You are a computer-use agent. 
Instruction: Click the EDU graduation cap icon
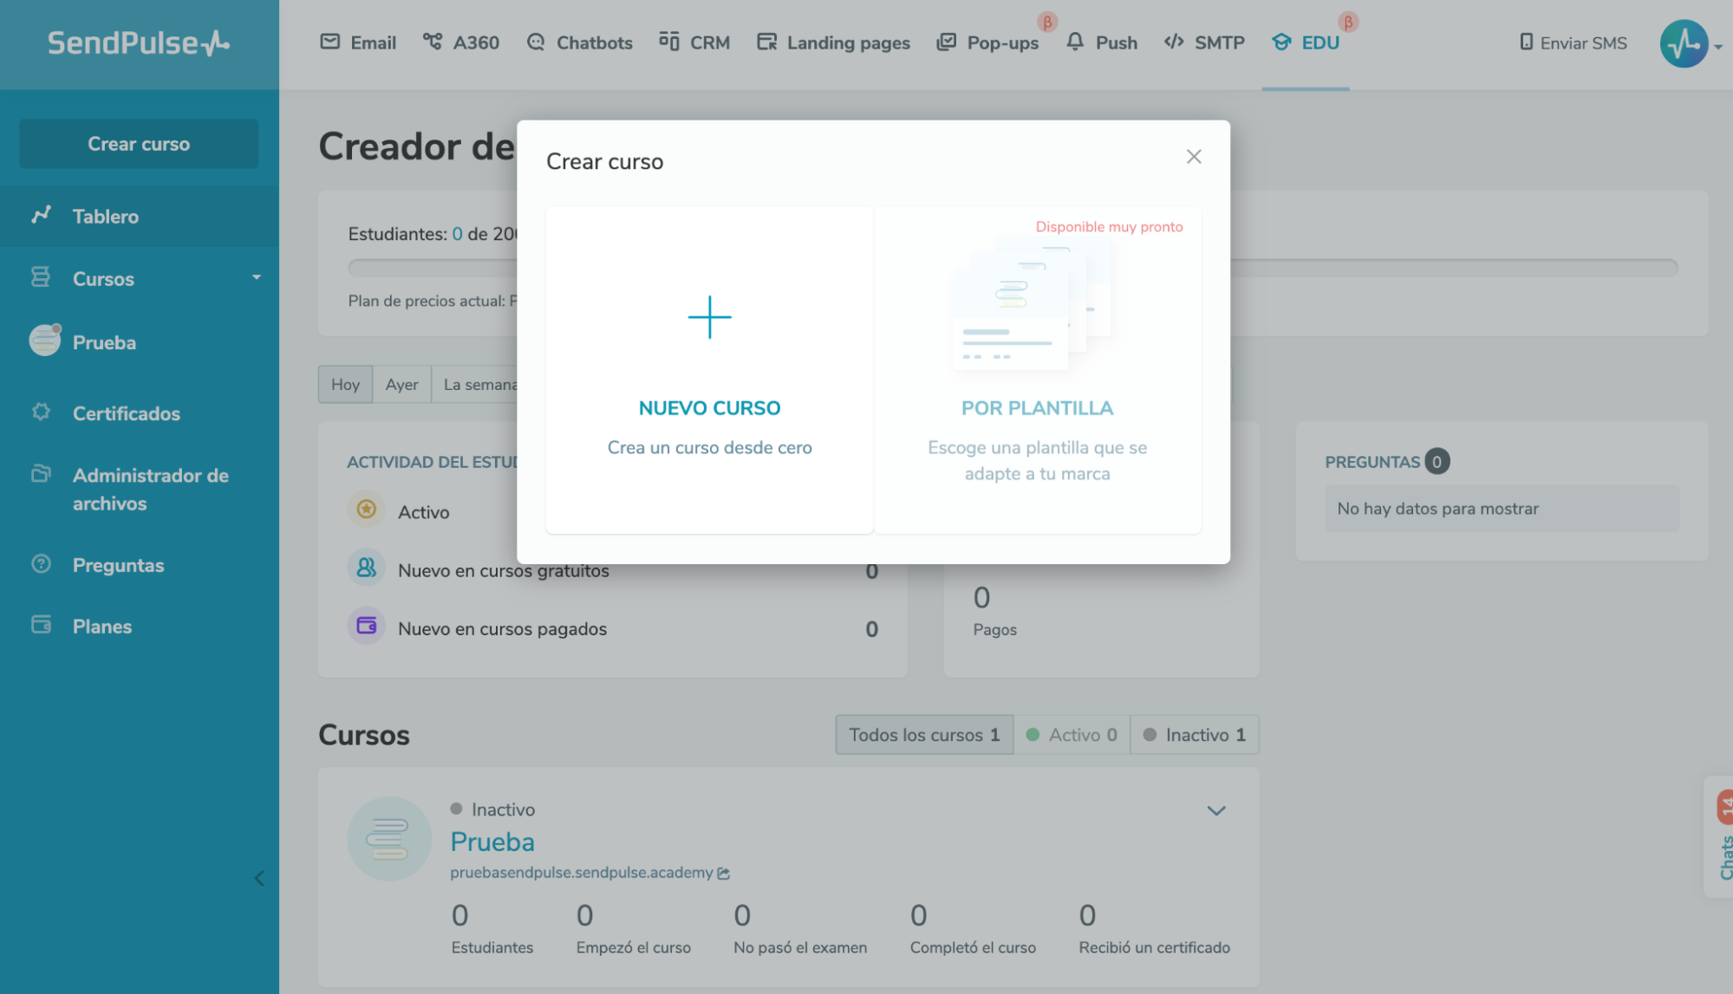[x=1281, y=42]
